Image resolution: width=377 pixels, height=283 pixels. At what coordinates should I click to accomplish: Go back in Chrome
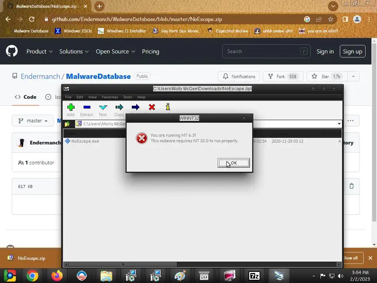point(8,19)
